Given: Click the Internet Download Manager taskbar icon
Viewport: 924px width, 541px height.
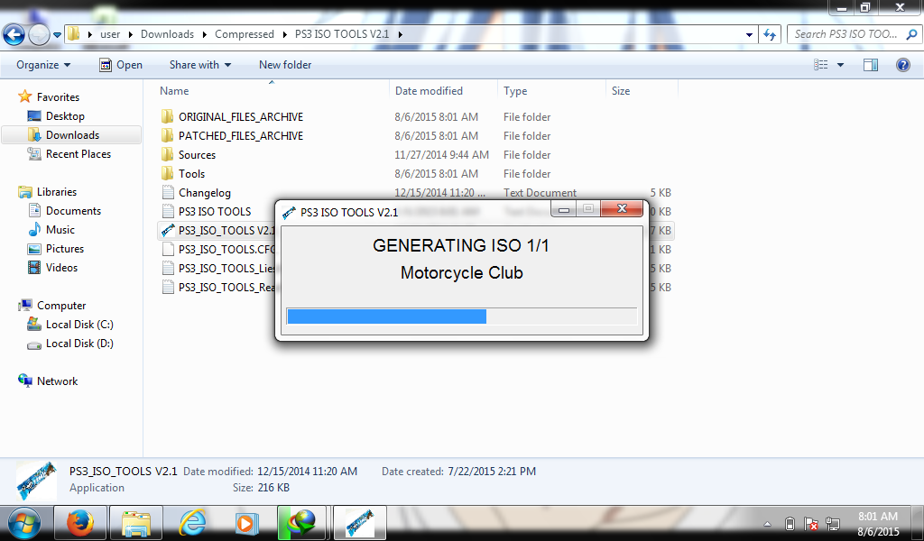Looking at the screenshot, I should [x=302, y=523].
